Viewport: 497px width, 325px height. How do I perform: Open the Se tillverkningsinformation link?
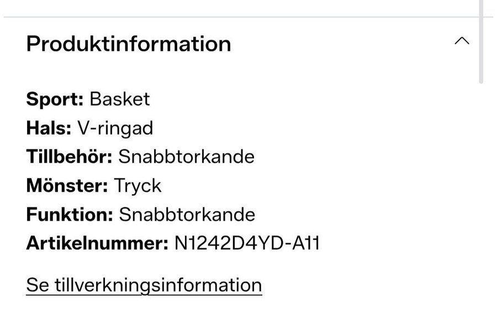[144, 285]
